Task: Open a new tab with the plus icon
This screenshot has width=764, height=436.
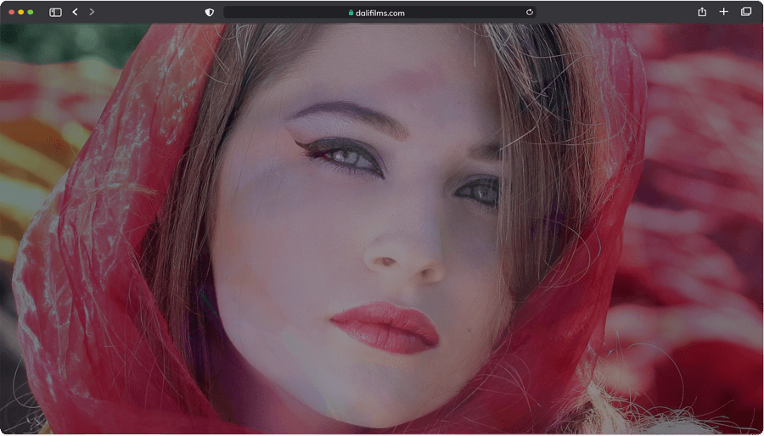Action: pyautogui.click(x=723, y=12)
